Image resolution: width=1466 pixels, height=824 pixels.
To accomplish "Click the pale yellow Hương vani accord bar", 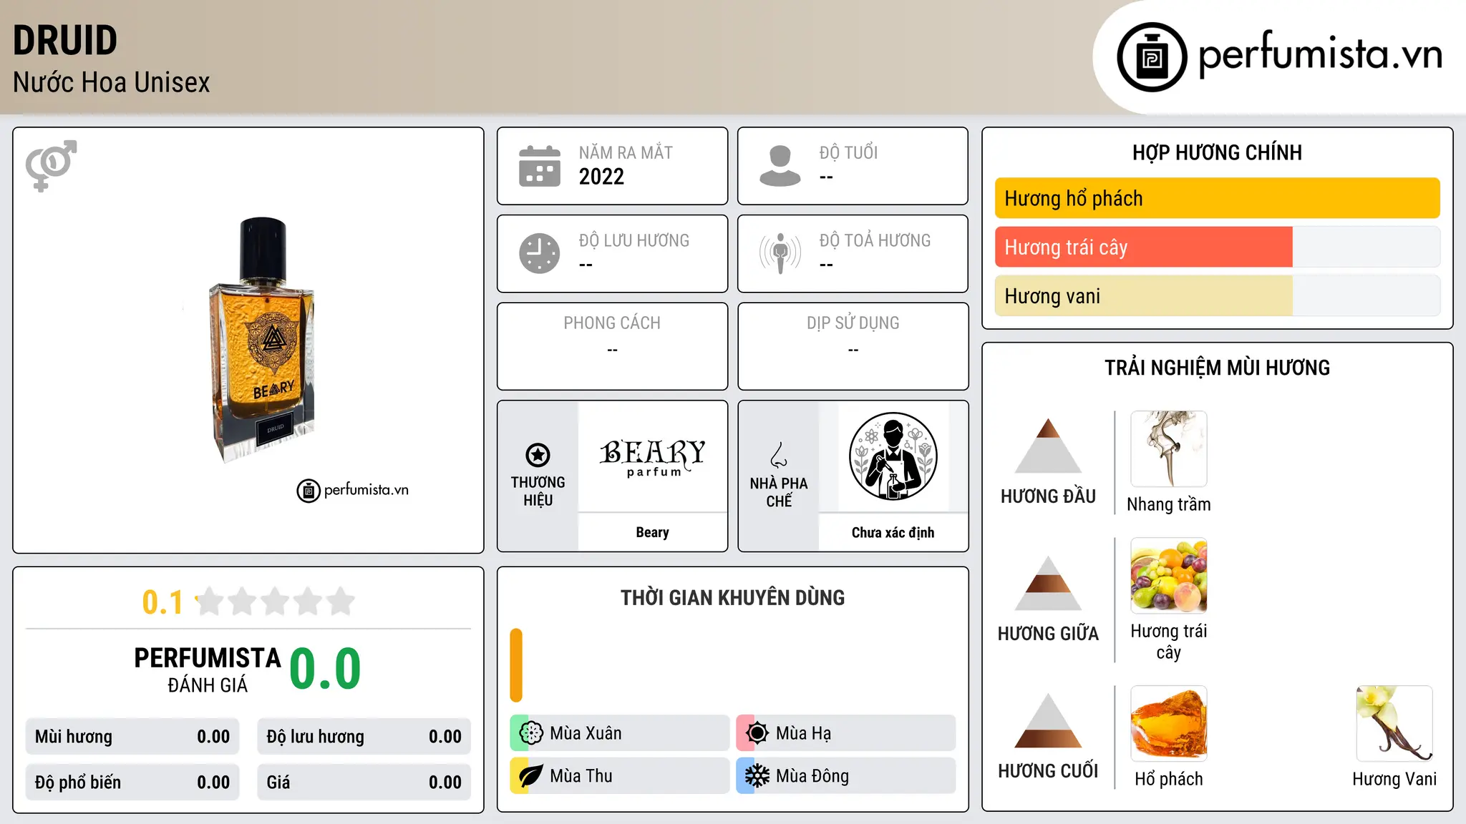I will tap(1144, 296).
